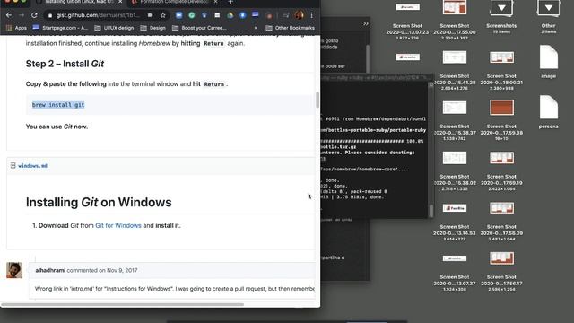Follow the Git for Windows link
This screenshot has width=574, height=323.
tap(118, 225)
